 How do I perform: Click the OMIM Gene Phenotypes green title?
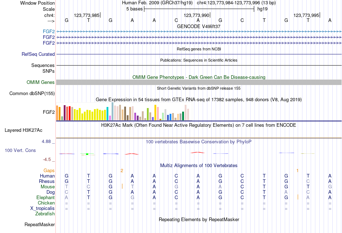tap(199, 77)
